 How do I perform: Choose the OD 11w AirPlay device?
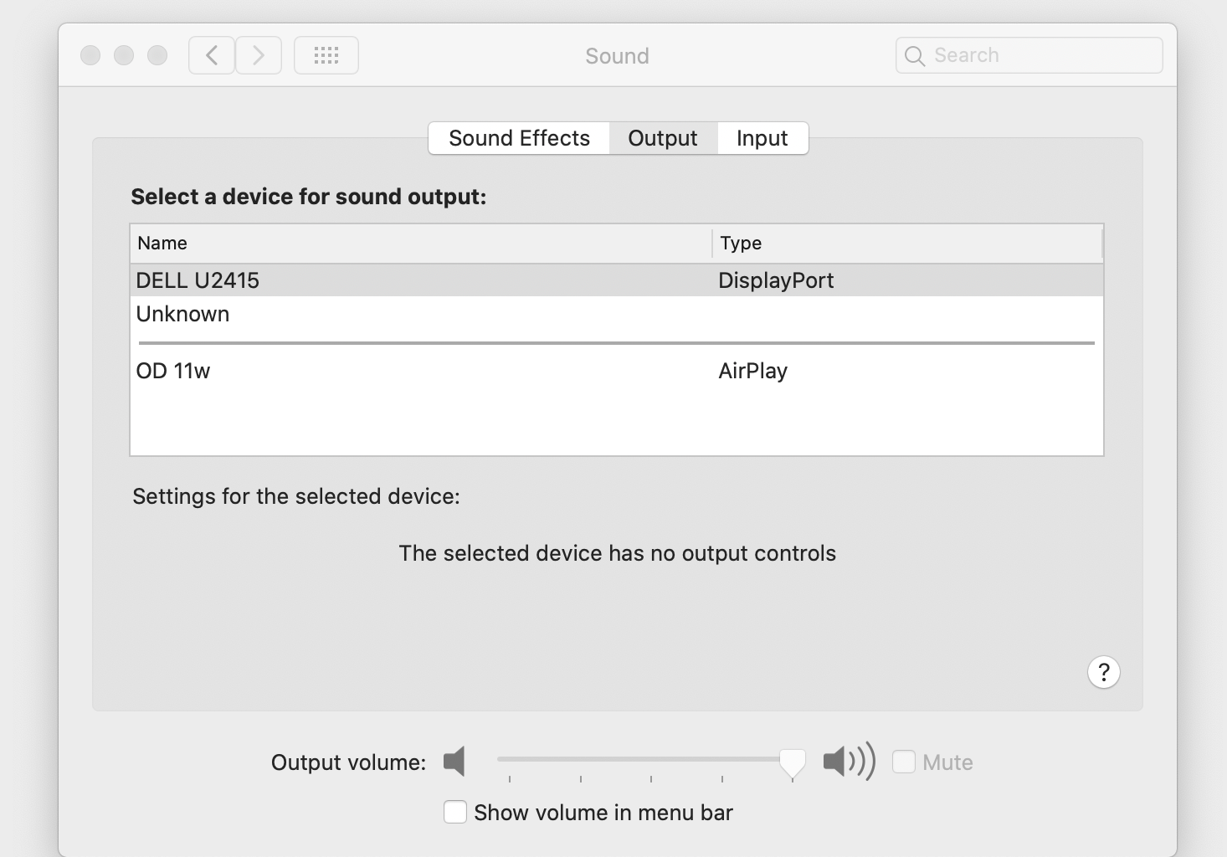tap(617, 371)
